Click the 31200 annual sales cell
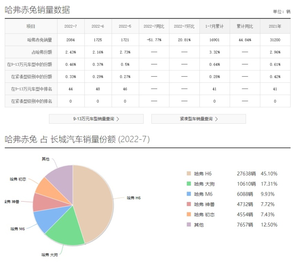The image size is (295, 265). pos(275,40)
